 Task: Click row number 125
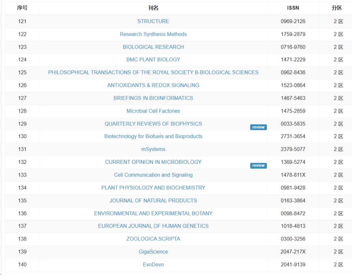(x=22, y=72)
